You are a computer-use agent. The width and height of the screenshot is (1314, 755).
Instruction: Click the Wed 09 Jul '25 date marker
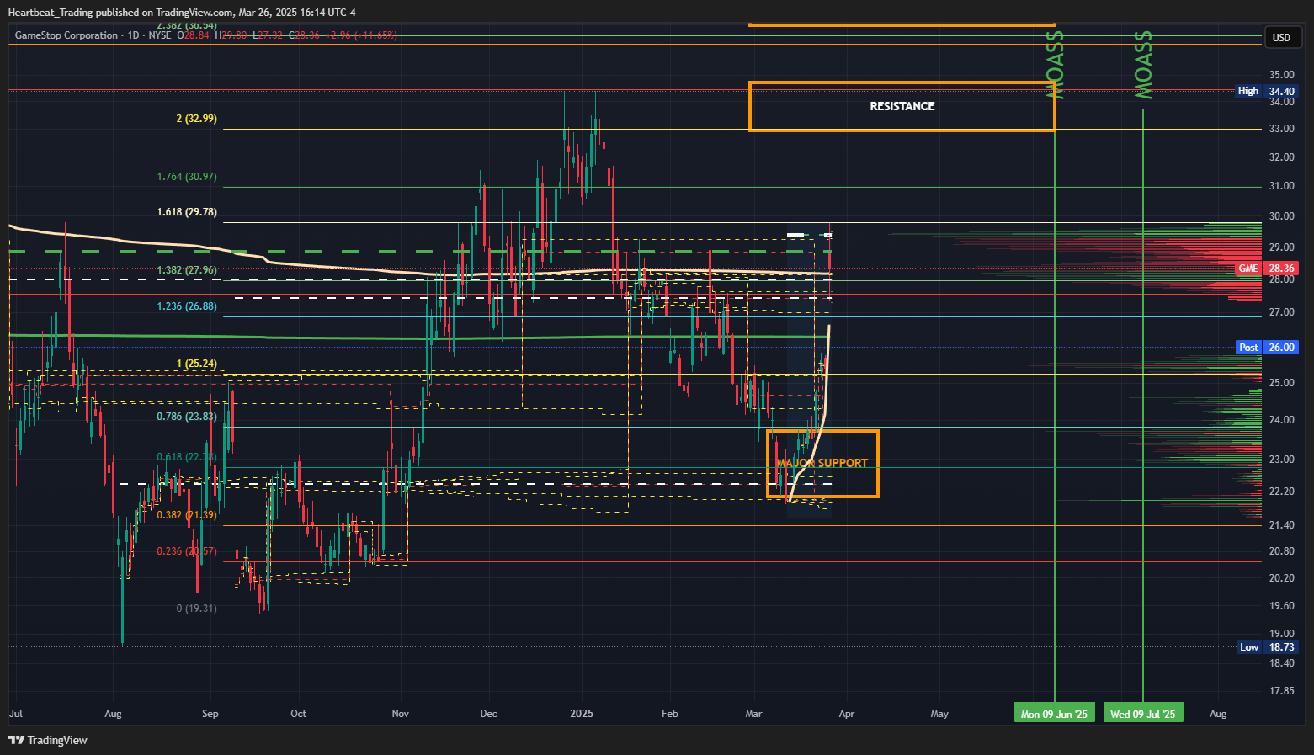click(x=1143, y=714)
